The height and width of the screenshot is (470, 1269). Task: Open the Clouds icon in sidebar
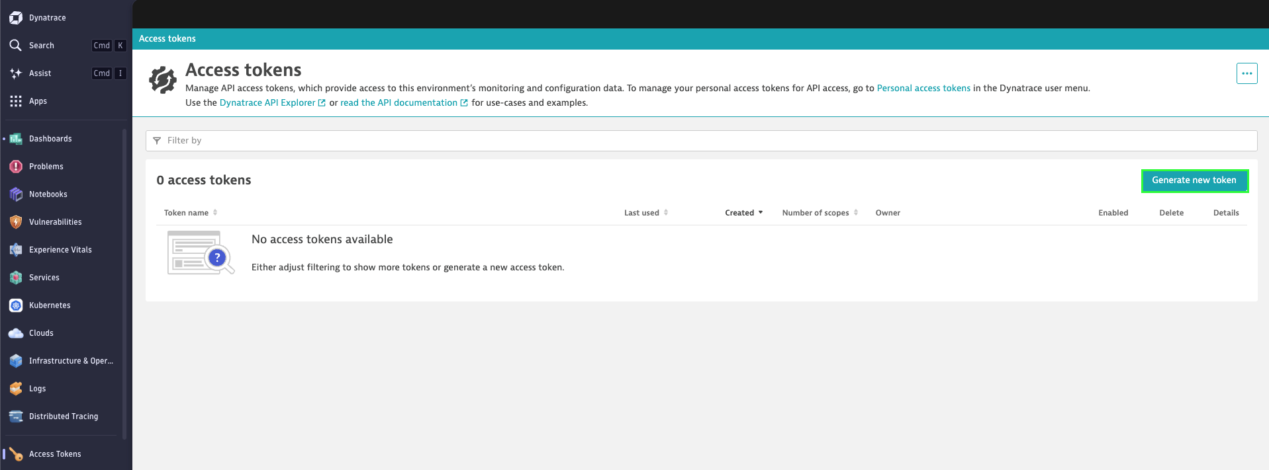coord(16,333)
